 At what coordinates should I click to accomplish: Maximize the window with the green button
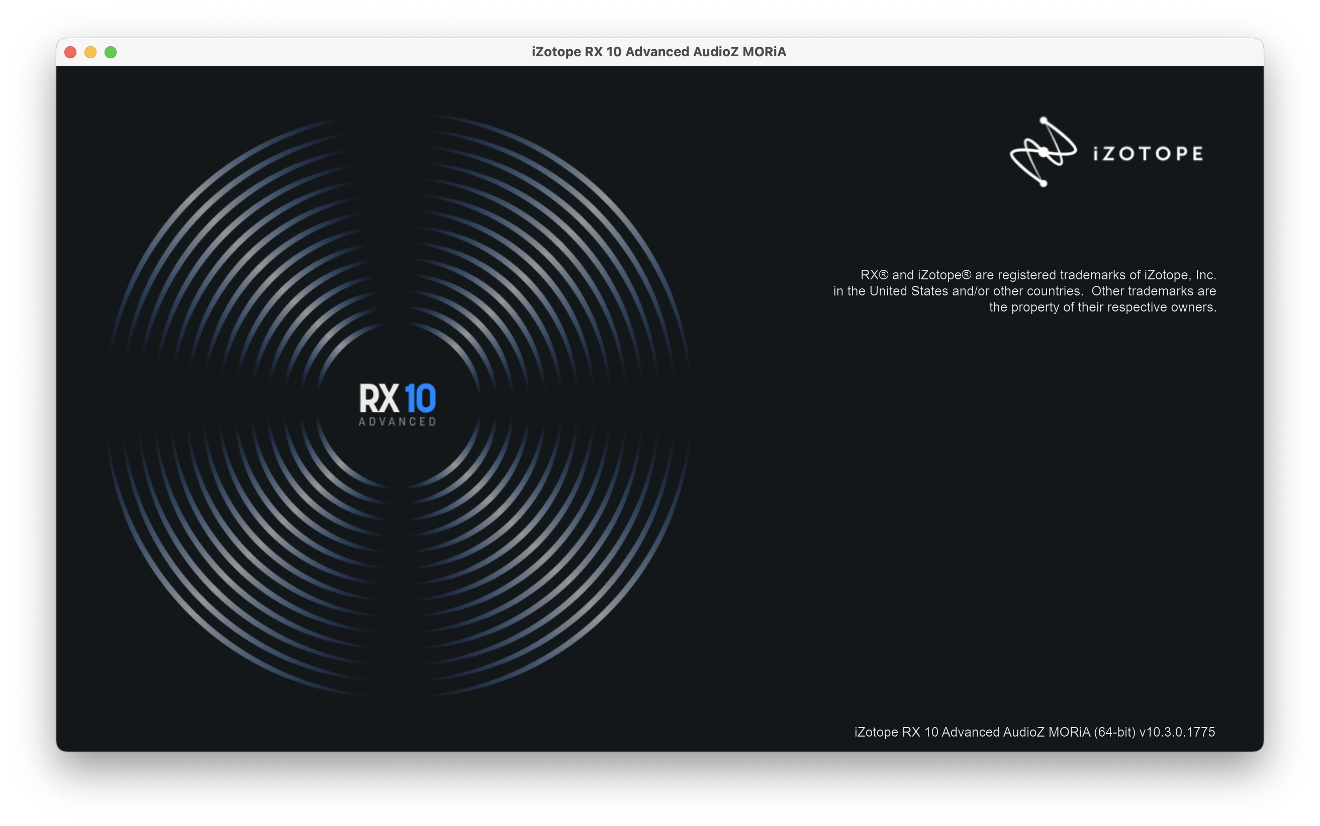pos(111,52)
